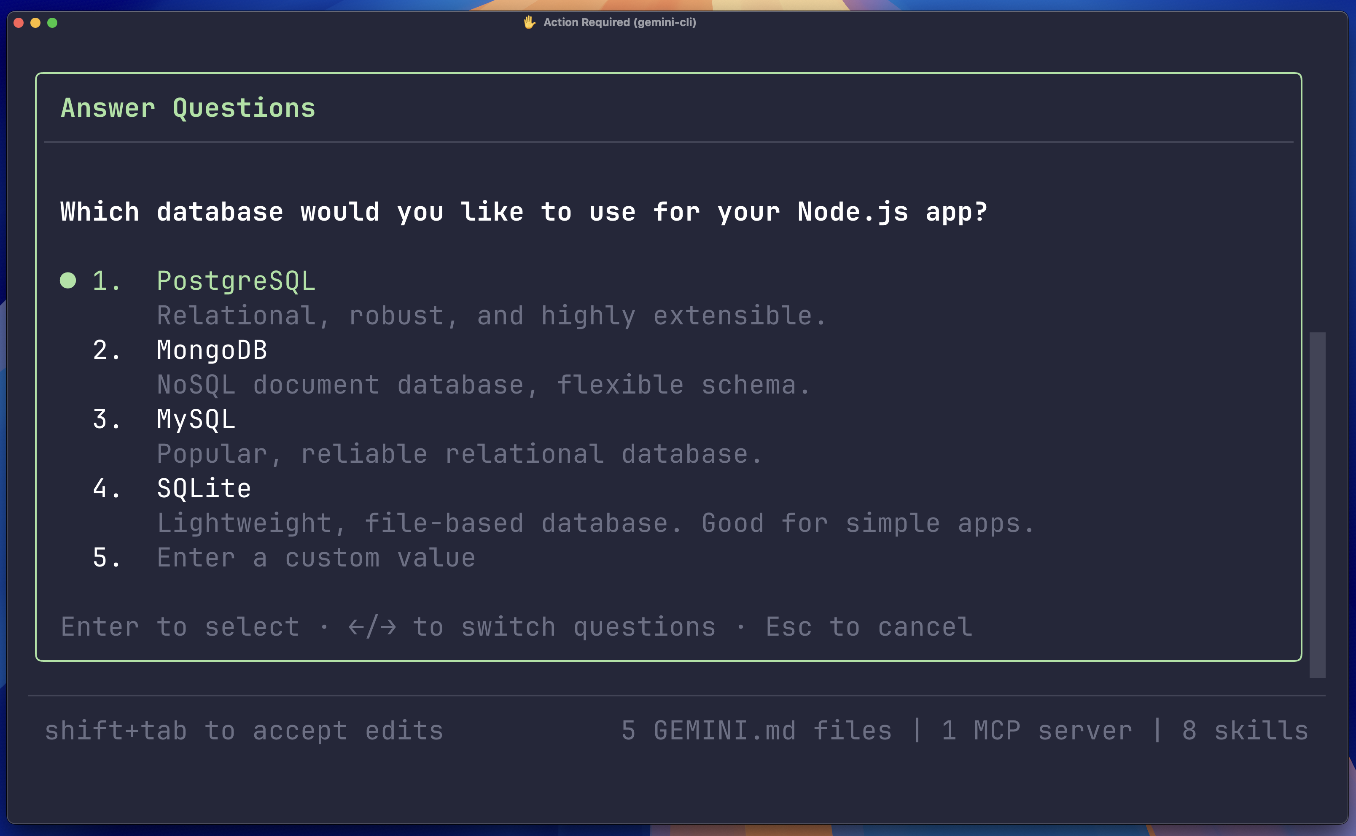Click the PostgreSQL description text
The width and height of the screenshot is (1356, 836).
[x=491, y=315]
